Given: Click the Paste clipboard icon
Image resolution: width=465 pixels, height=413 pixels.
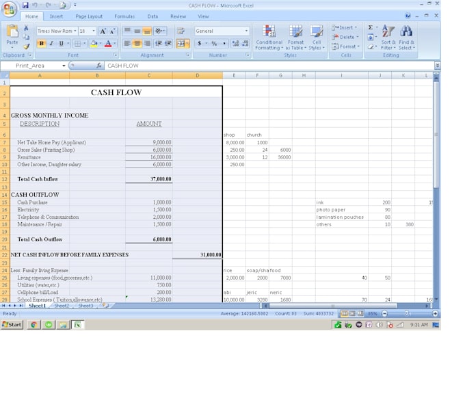Looking at the screenshot, I should click(x=12, y=32).
